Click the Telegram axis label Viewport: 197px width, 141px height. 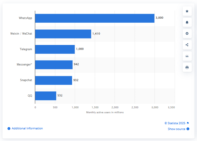point(26,49)
